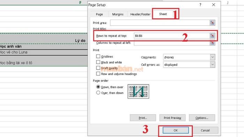Open the Comments dropdown

(212, 57)
